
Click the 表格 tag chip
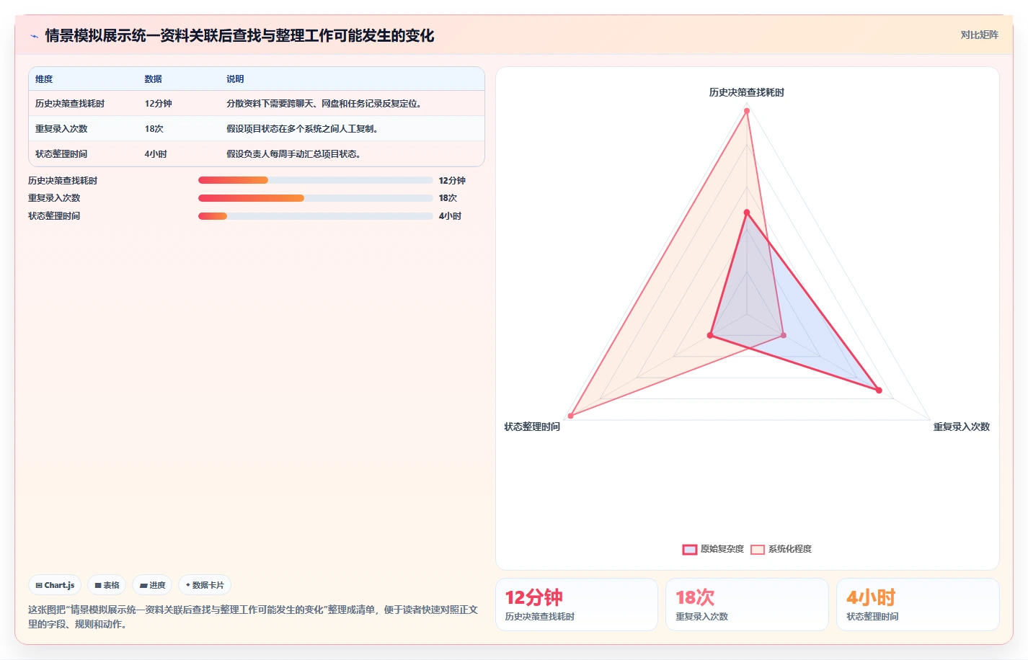click(x=107, y=585)
